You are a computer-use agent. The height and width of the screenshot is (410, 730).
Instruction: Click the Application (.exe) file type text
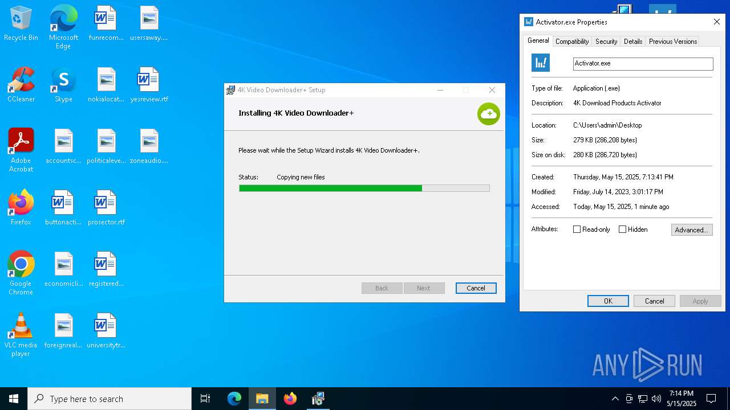click(597, 89)
